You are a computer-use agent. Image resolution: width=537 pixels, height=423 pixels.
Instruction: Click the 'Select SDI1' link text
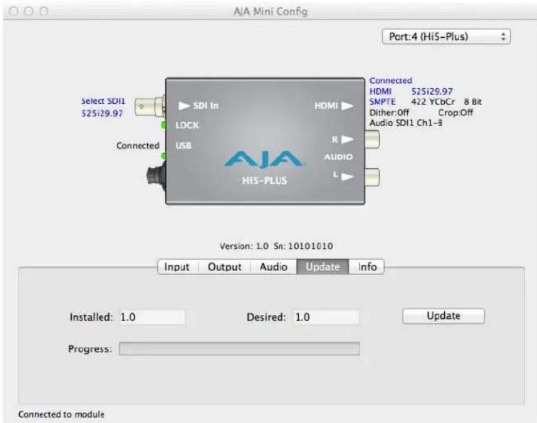[103, 101]
